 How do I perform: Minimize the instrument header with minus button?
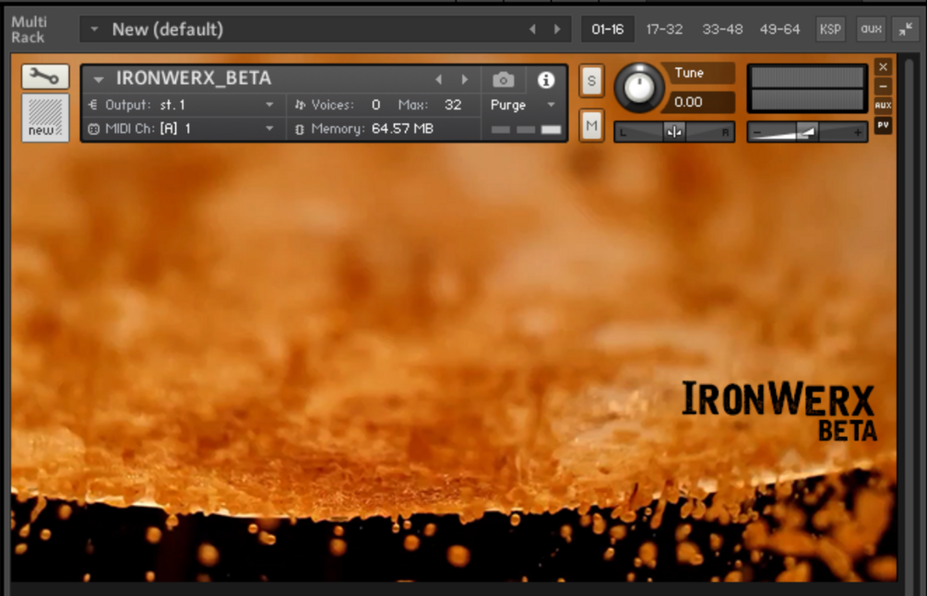(884, 87)
